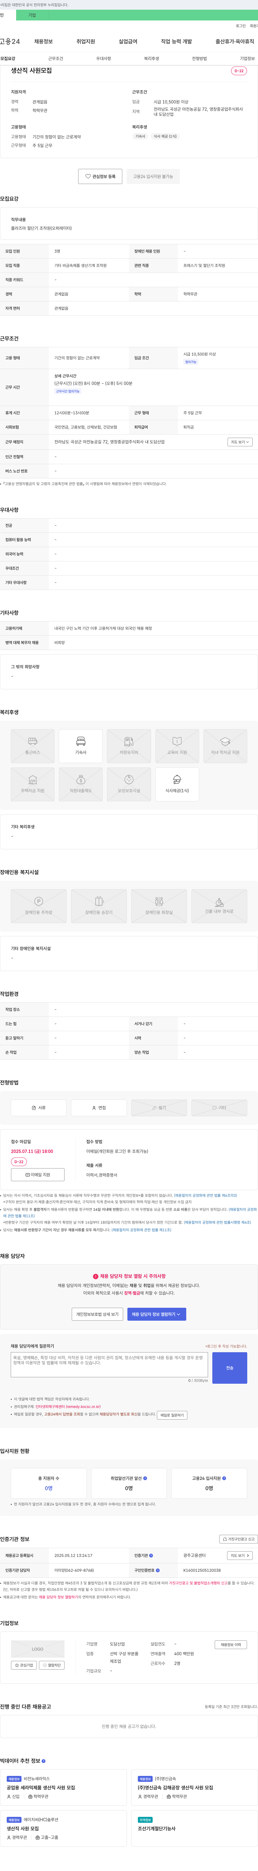This screenshot has width=258, height=1871.
Task: Click the 서류 selection method box
Action: [38, 1108]
